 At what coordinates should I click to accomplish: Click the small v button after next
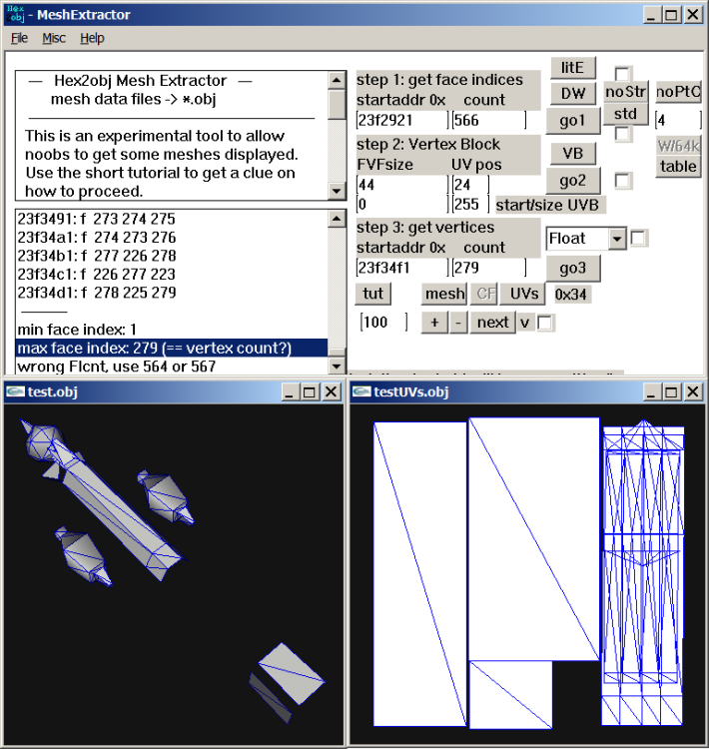(524, 323)
